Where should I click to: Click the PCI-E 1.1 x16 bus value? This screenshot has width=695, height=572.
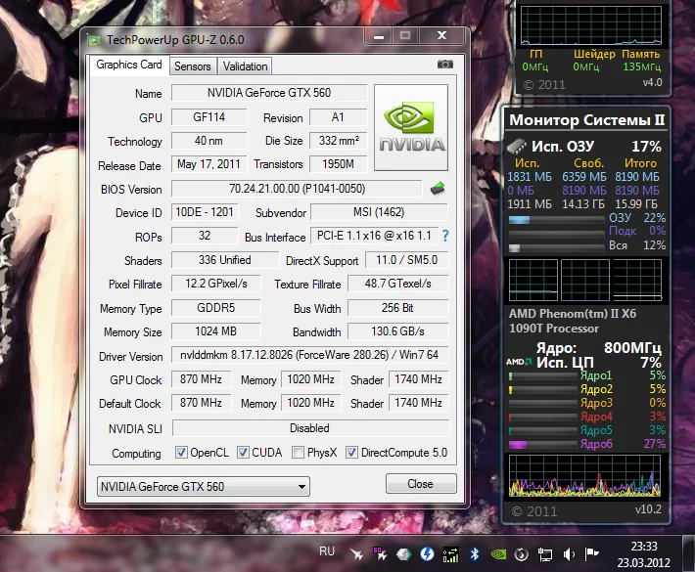(x=374, y=236)
